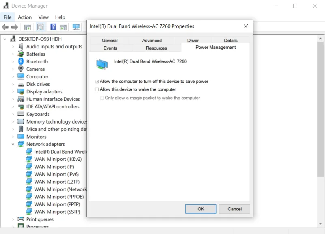This screenshot has width=325, height=234.
Task: Click the Back arrow toolbar icon
Action: 5,27
